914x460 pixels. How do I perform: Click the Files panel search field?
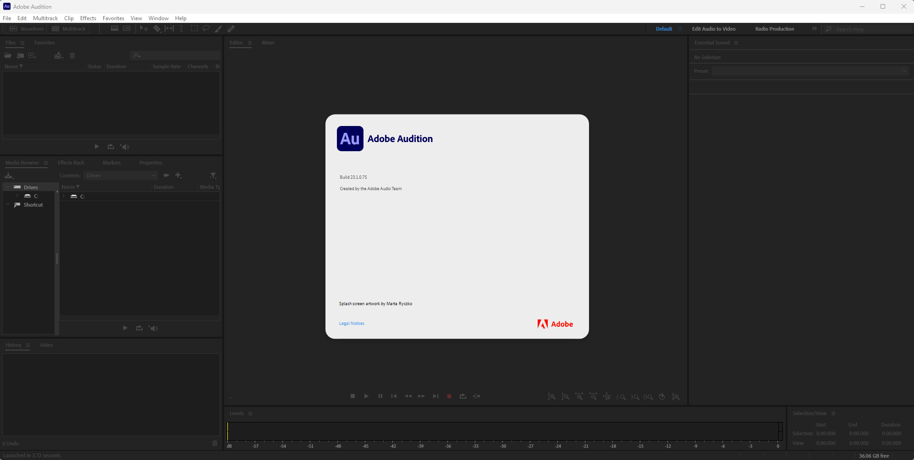coord(175,55)
